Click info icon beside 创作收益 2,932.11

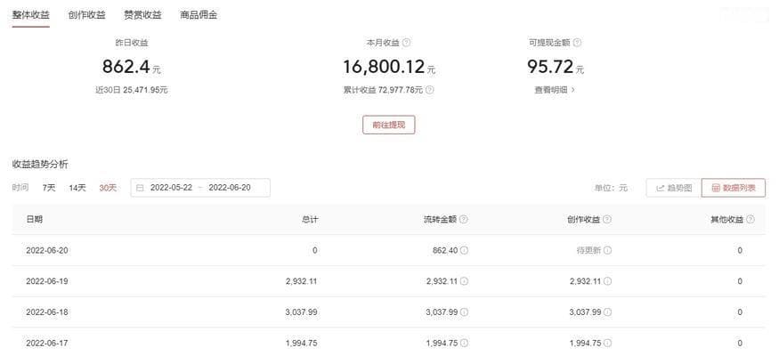[x=607, y=281]
